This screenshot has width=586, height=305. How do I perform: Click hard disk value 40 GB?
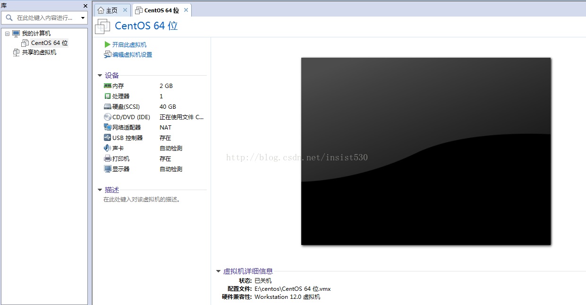tap(168, 106)
